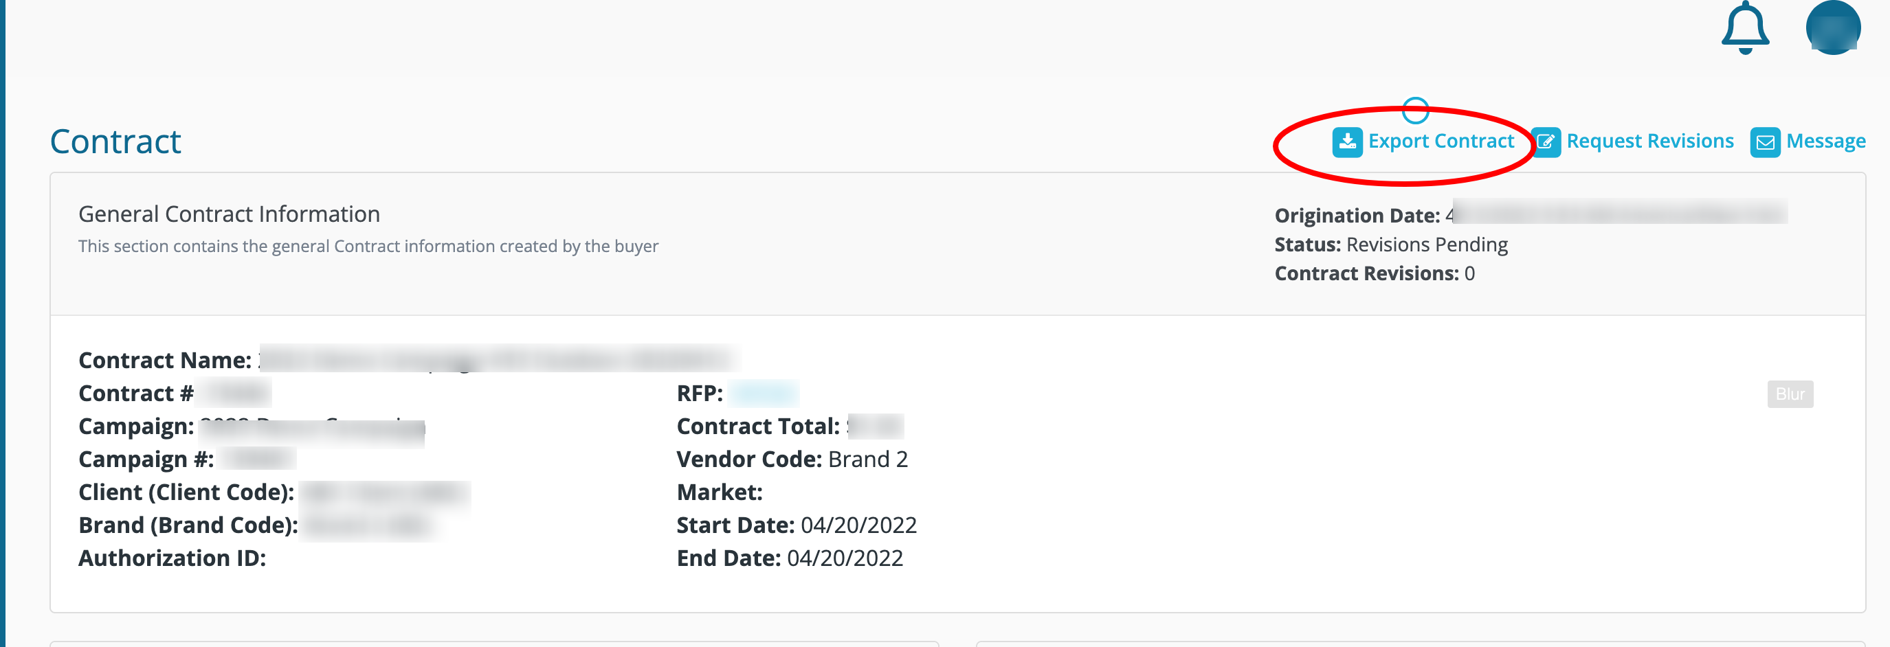Viewport: 1890px width, 647px height.
Task: Click the Start Date 04/20/2022 value
Action: 858,525
